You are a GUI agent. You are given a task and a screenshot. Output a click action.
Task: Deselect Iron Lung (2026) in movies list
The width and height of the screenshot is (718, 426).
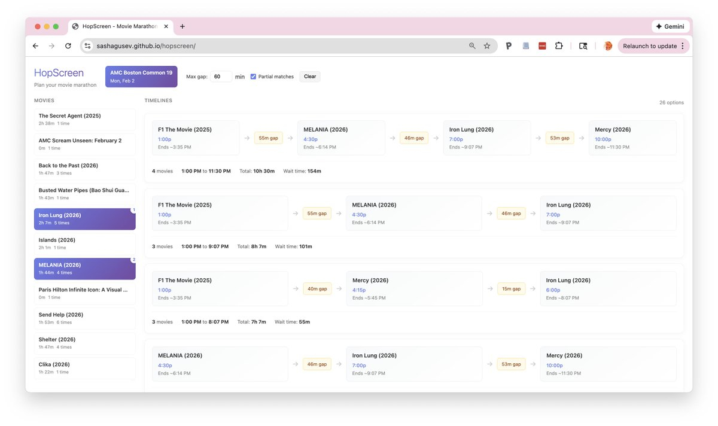coord(84,219)
